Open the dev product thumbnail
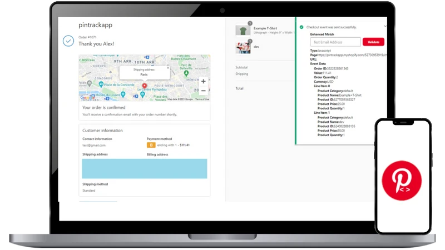Image resolution: width=445 pixels, height=250 pixels. click(x=243, y=48)
